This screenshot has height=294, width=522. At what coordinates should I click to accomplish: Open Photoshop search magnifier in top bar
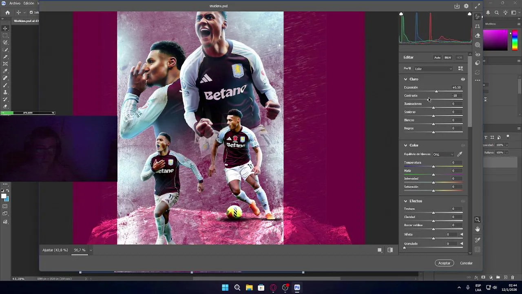click(497, 13)
